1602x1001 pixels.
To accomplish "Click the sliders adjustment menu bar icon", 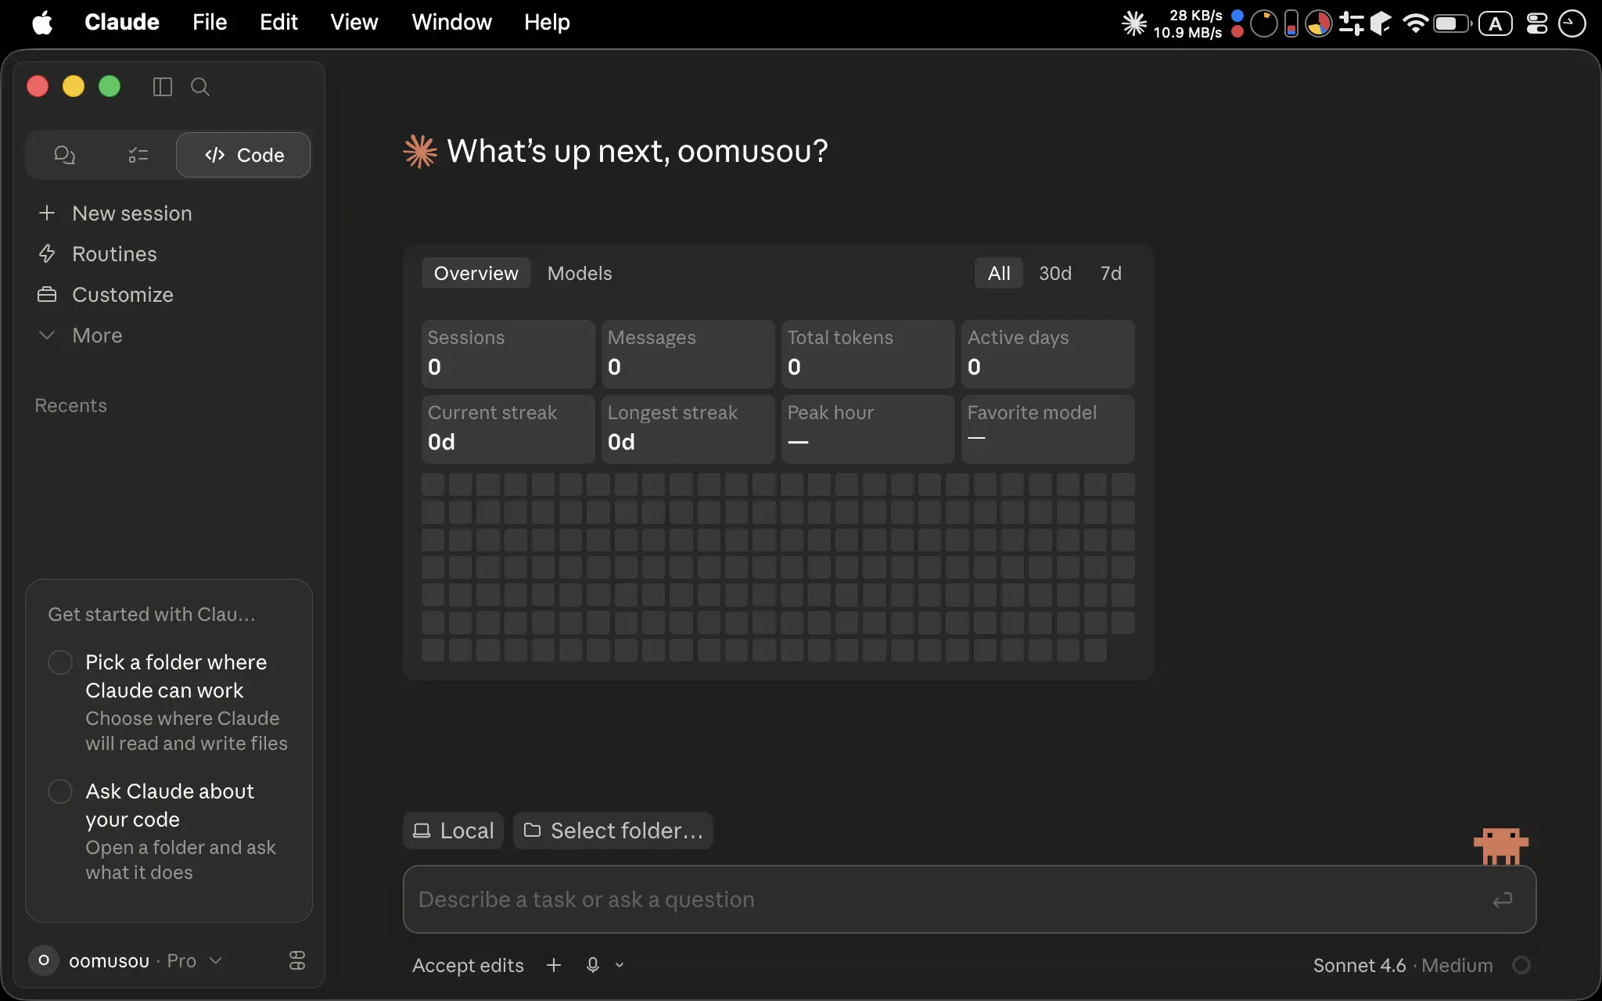I will pyautogui.click(x=1351, y=23).
